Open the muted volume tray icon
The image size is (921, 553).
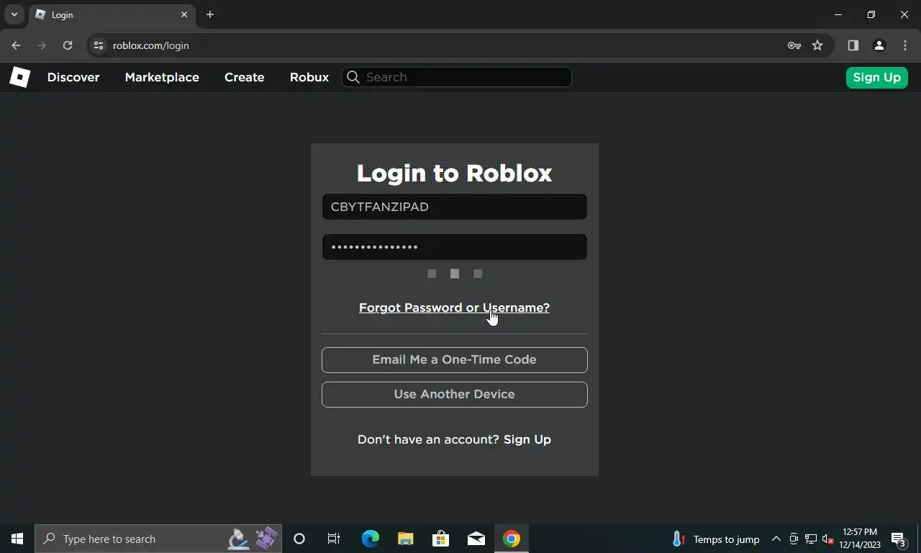tap(827, 539)
